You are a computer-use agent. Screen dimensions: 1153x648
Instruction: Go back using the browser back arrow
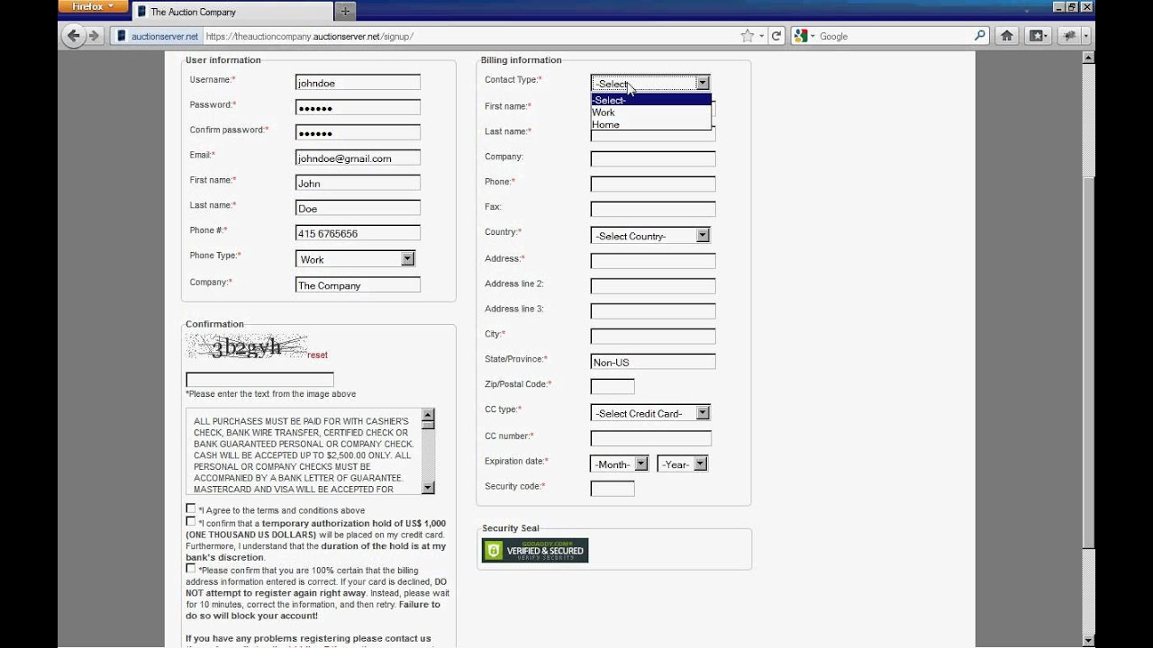pyautogui.click(x=74, y=36)
